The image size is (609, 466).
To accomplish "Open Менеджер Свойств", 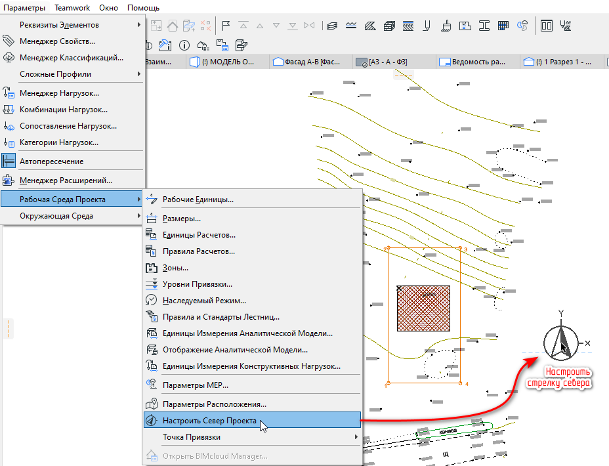I will tap(73, 41).
